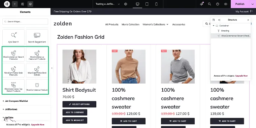Click Upgrade Now in the Structure panel

click(242, 76)
